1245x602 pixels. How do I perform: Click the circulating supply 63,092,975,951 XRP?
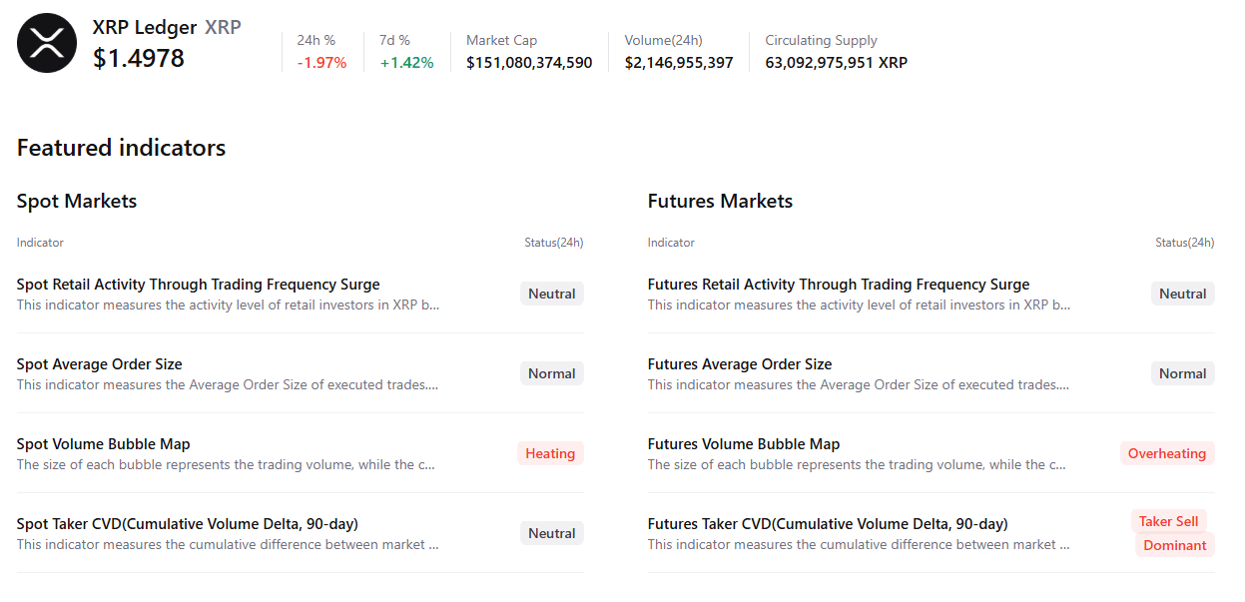(837, 63)
